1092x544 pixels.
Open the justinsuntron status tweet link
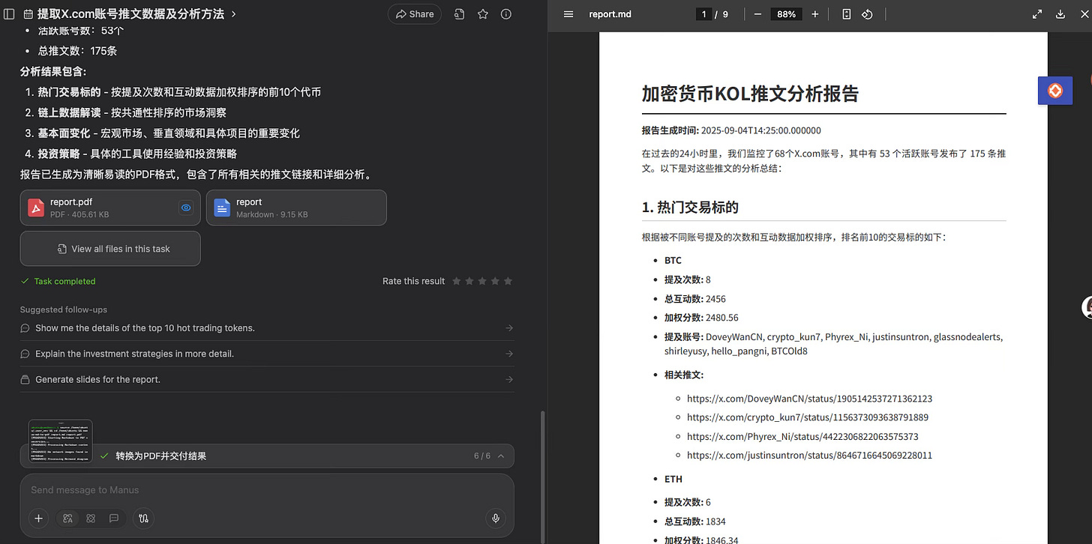coord(809,455)
